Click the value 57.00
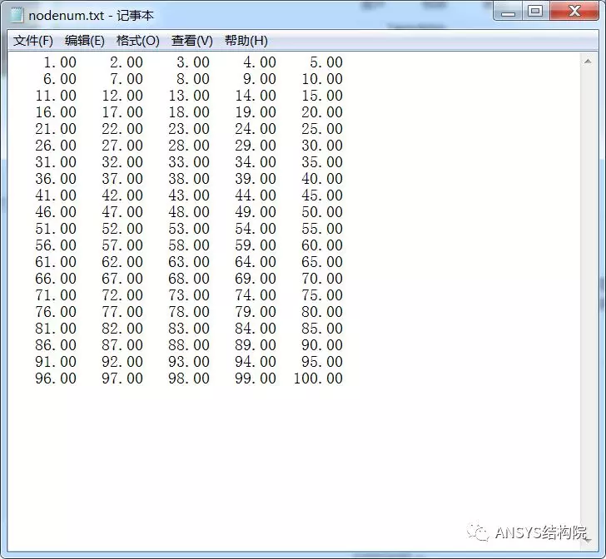 (122, 245)
